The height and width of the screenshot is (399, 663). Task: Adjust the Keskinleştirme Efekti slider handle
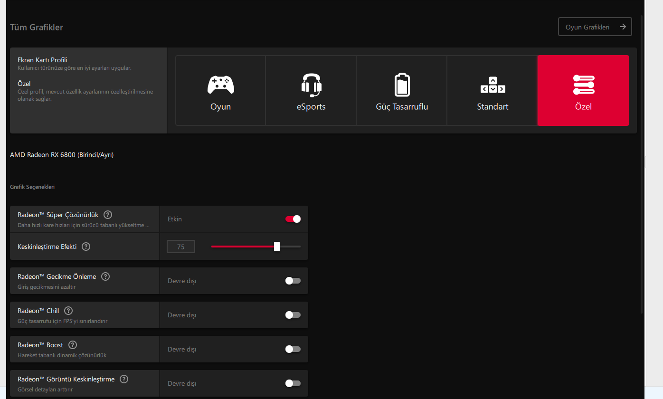(x=277, y=247)
